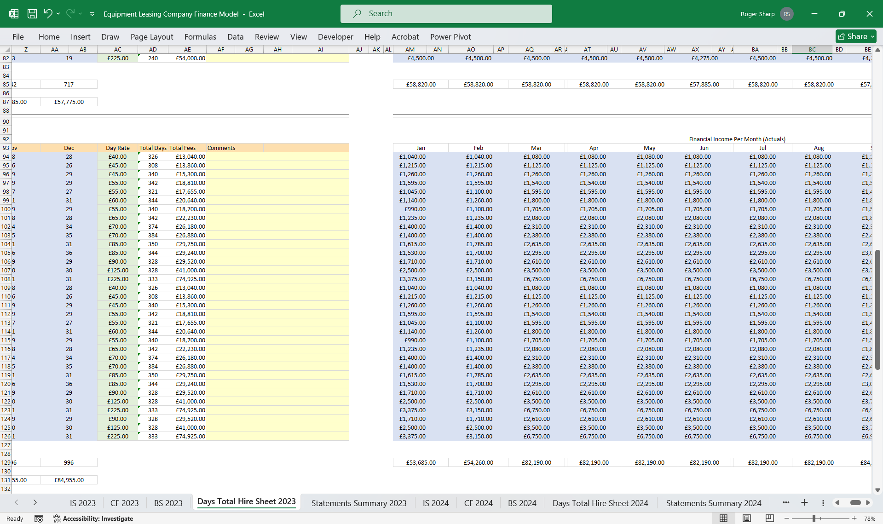Open the Redo history dropdown arrow

tap(81, 14)
